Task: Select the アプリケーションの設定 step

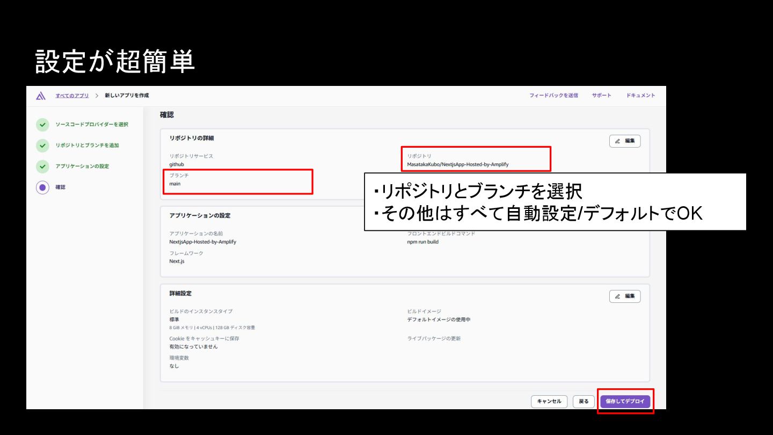Action: click(82, 166)
